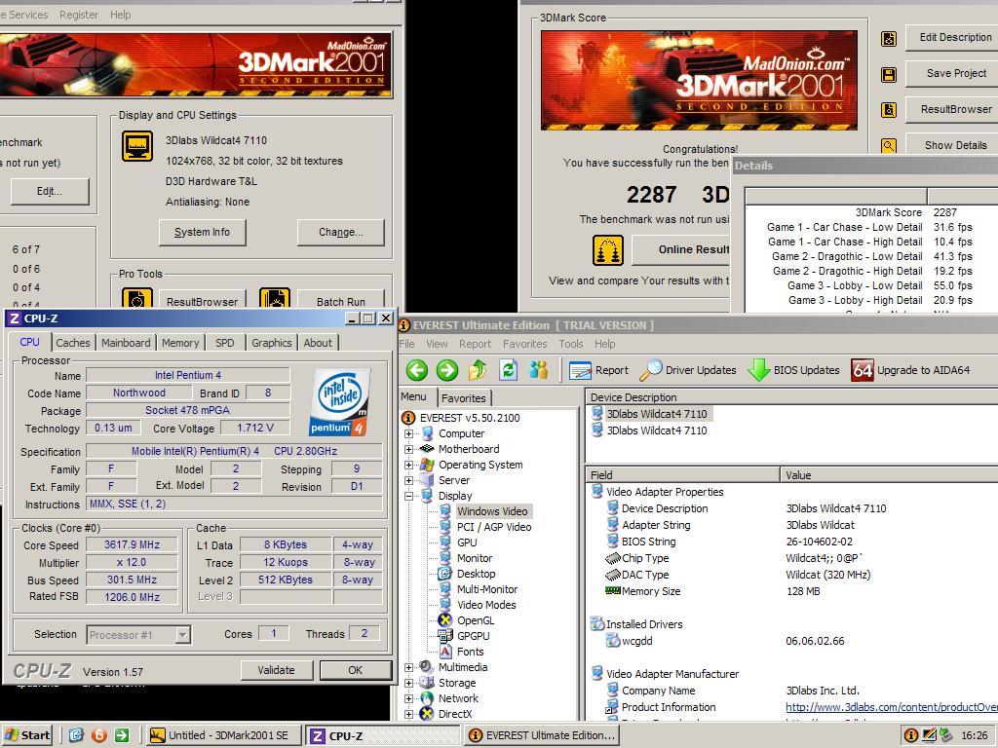The height and width of the screenshot is (748, 998).
Task: Open the About tab in CPU-Z
Action: pos(318,343)
